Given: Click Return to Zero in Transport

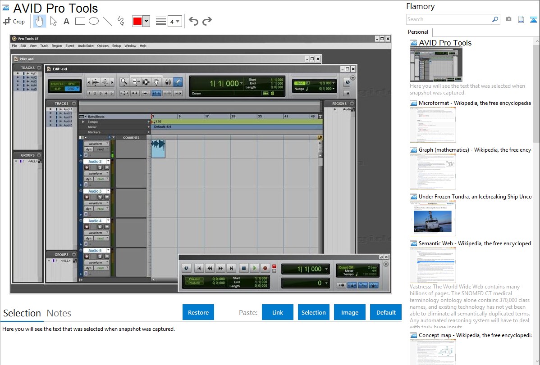Looking at the screenshot, I should (x=199, y=268).
